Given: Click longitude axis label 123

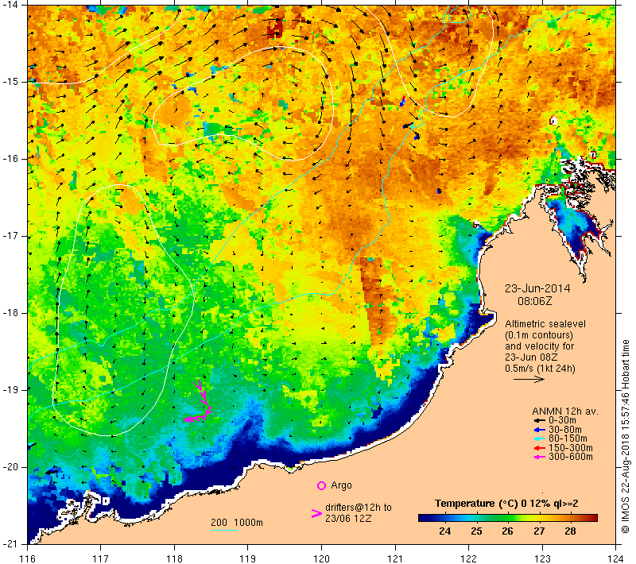Looking at the screenshot, I should (x=542, y=558).
